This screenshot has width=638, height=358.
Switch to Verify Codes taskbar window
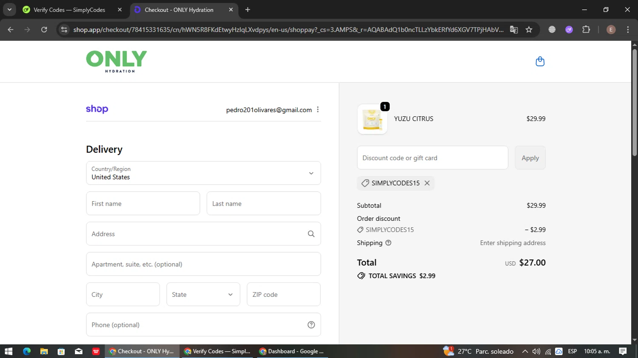click(218, 351)
